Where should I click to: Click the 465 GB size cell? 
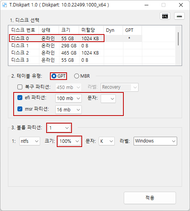[69, 53]
